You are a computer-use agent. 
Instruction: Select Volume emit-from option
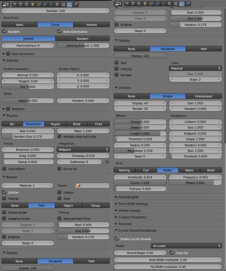click(92, 25)
